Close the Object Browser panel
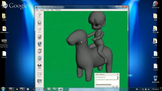The height and width of the screenshot is (91, 162). [x=117, y=74]
